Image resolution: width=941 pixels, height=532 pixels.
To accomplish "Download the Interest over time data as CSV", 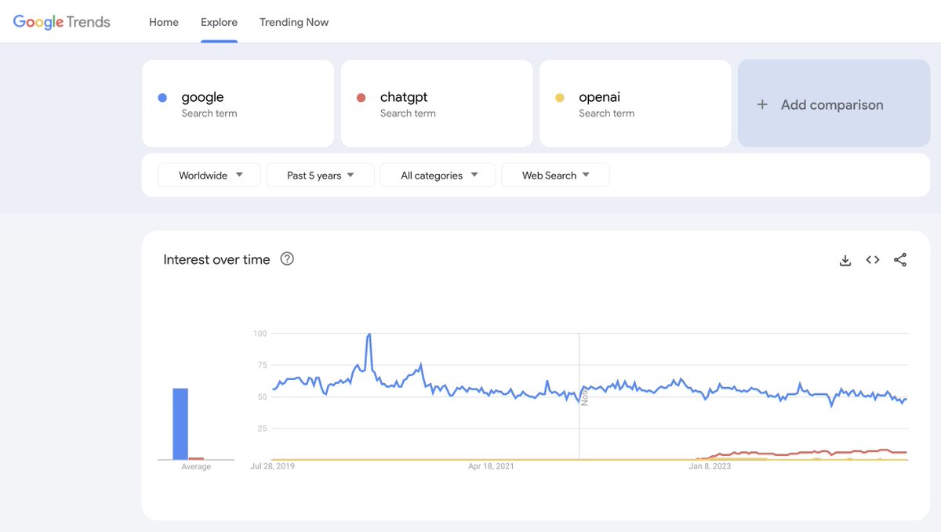I will 845,259.
